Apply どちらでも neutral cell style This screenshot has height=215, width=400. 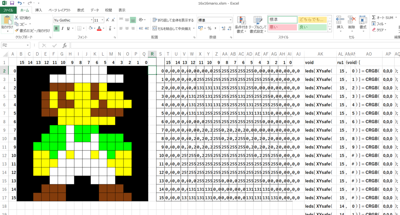click(x=312, y=20)
